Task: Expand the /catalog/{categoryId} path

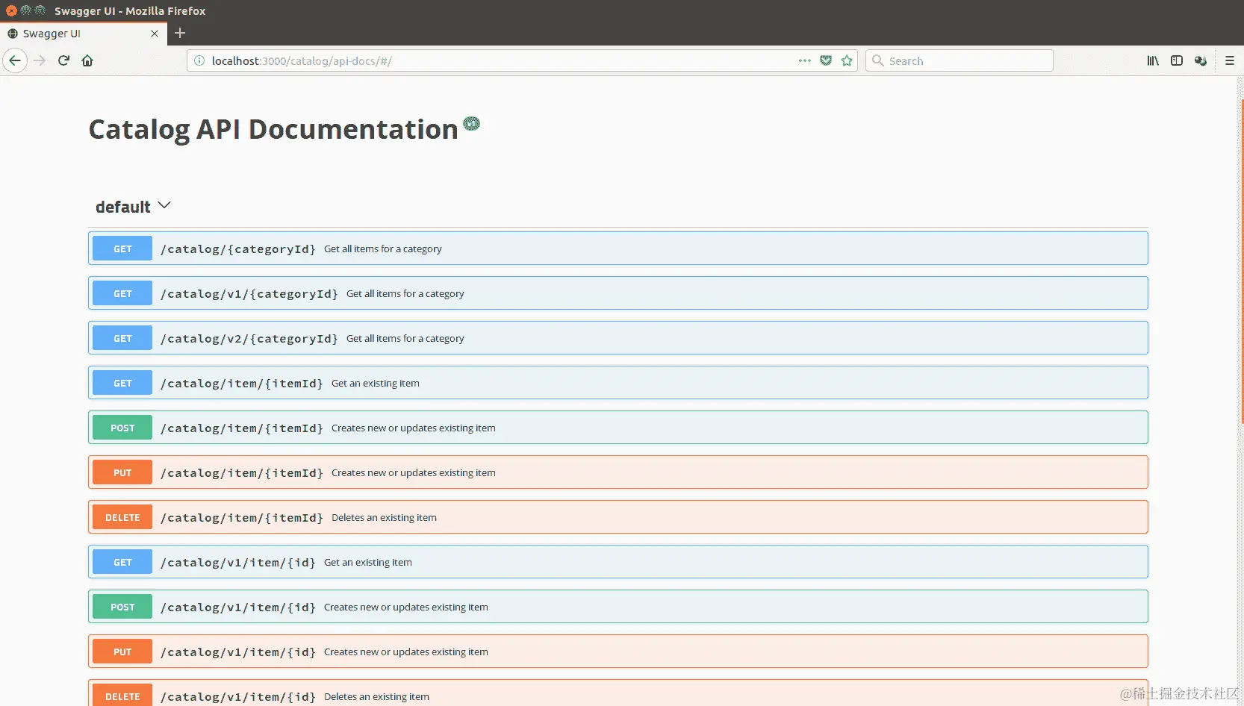Action: tap(238, 249)
